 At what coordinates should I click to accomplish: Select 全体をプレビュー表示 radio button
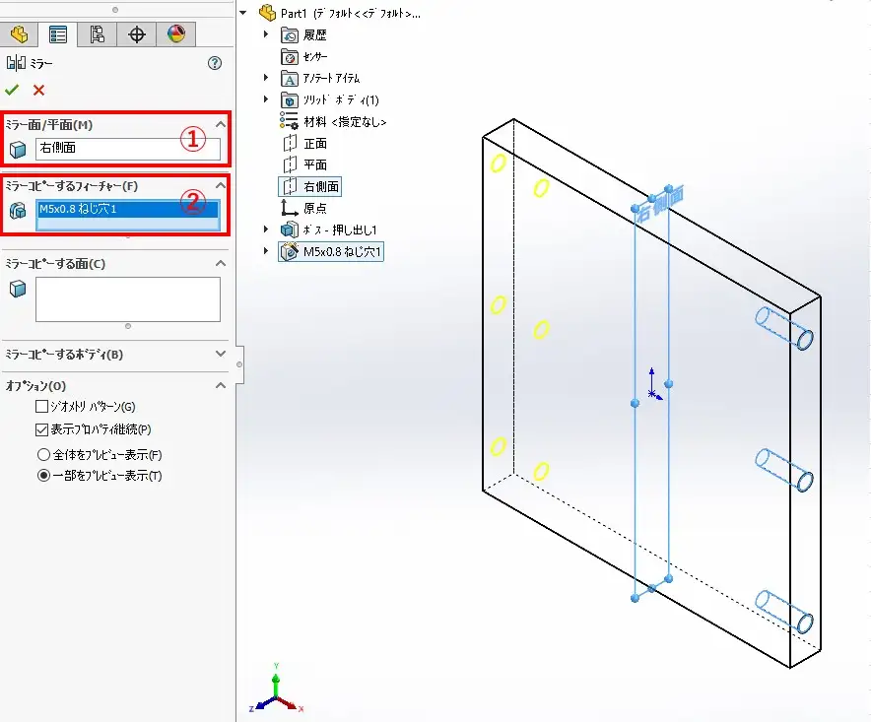click(x=42, y=455)
